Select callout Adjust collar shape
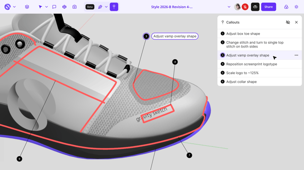This screenshot has width=304, height=170. coord(260,82)
